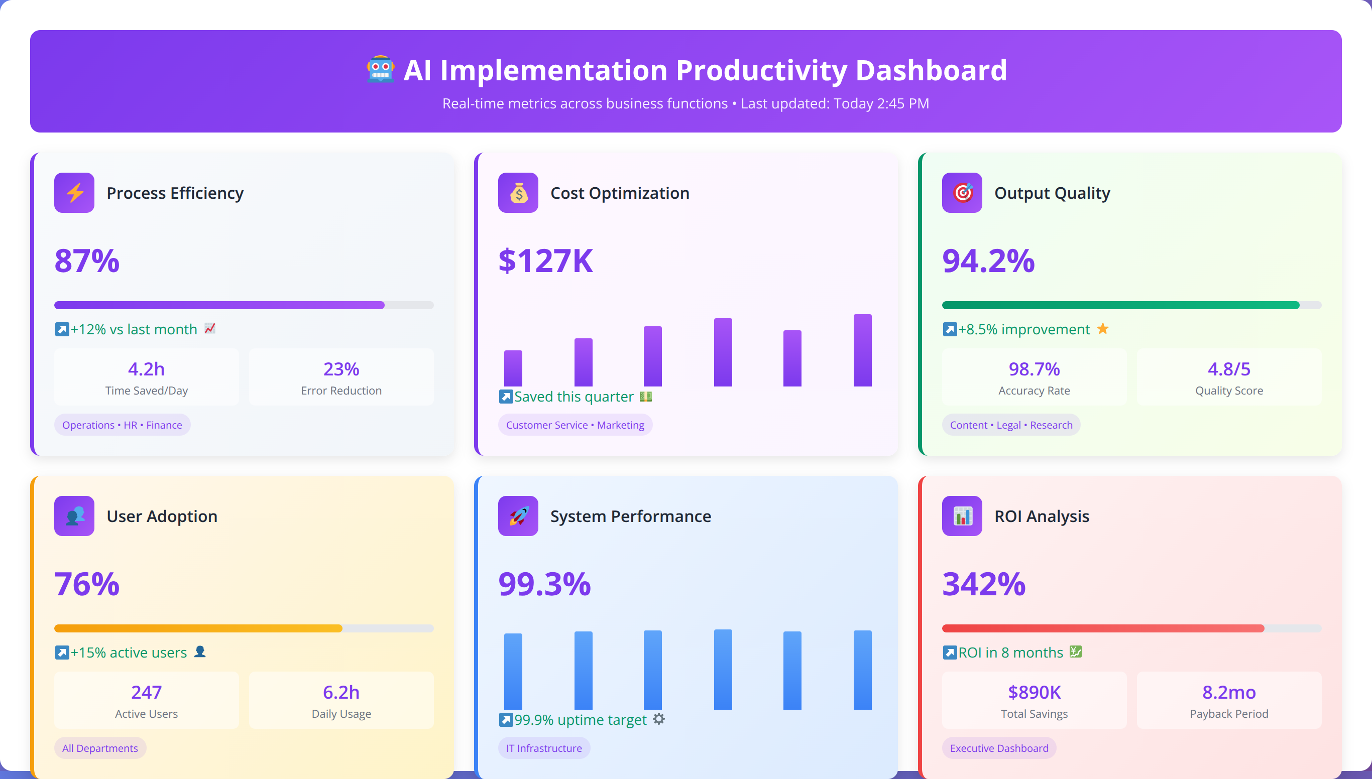Screen dimensions: 1372x779
Task: Click the Operations • HR • Finance tag
Action: tap(122, 425)
